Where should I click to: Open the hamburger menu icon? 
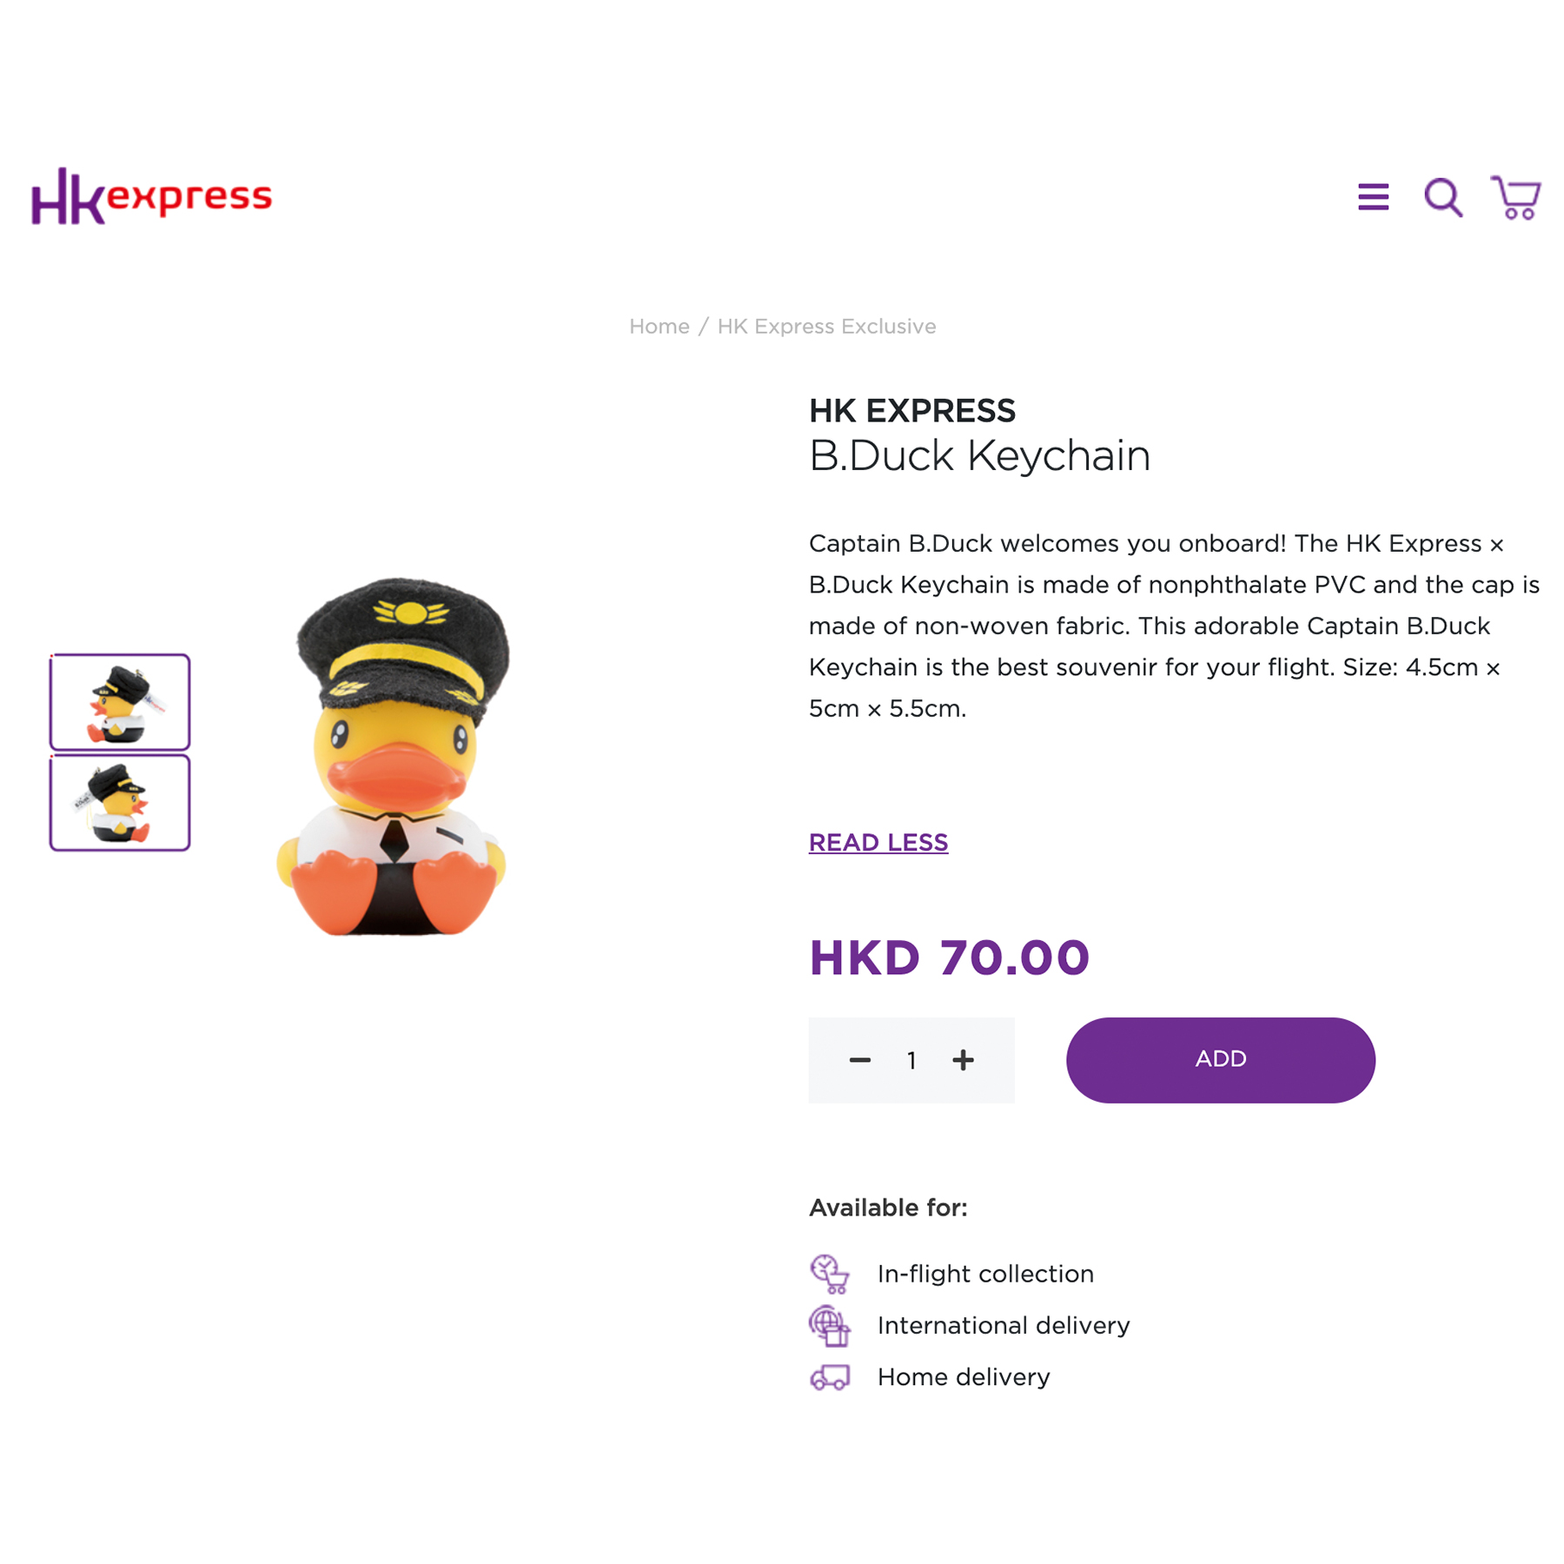tap(1373, 197)
